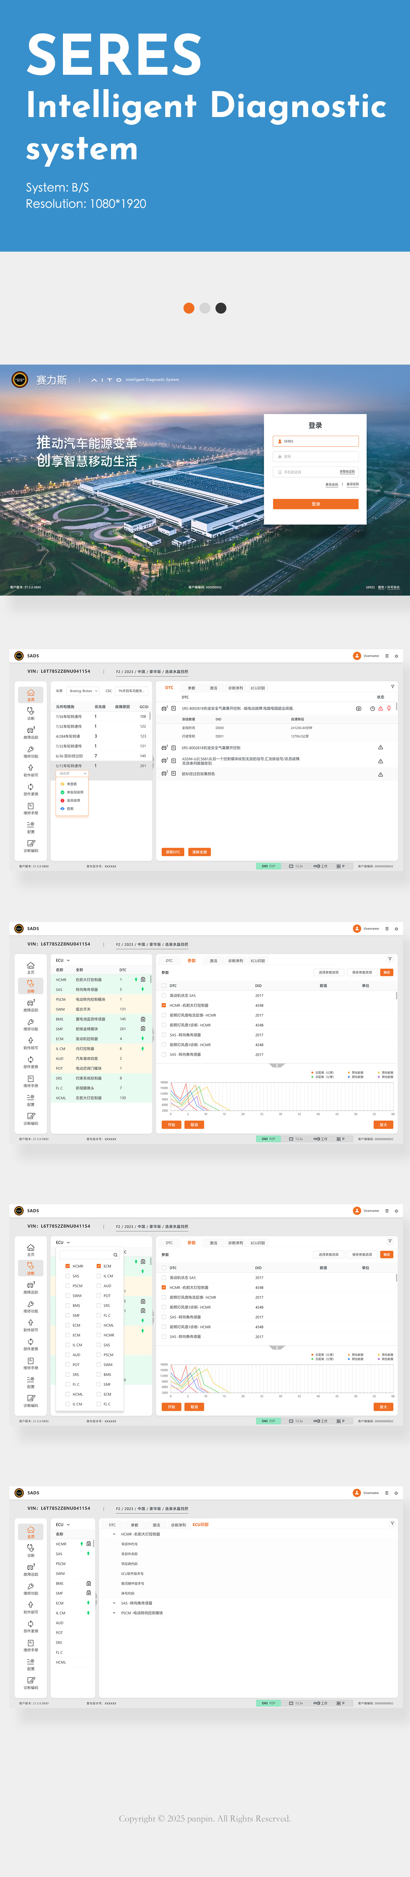Click 更改密码 link on login form
Screen dimensions: 410x1877
[x=332, y=485]
